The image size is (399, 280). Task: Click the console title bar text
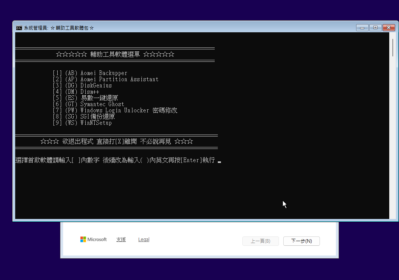pos(59,28)
